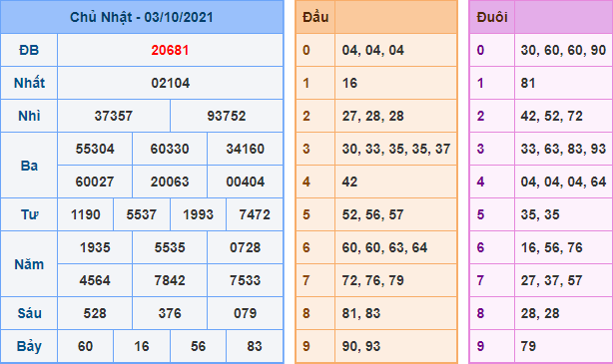Click the '16' value in Đầu row 1
The width and height of the screenshot is (613, 364).
pos(349,83)
